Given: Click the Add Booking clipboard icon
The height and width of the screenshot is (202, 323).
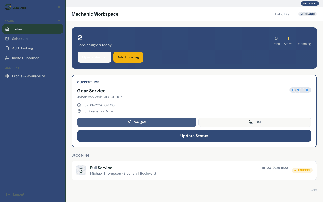Looking at the screenshot, I should click(x=7, y=48).
